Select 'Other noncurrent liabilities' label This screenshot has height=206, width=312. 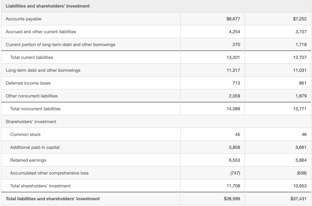(32, 96)
